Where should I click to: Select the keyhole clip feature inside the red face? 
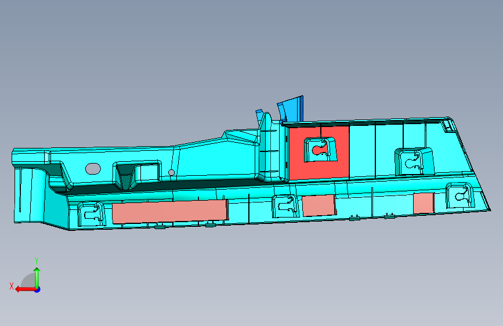(x=320, y=150)
